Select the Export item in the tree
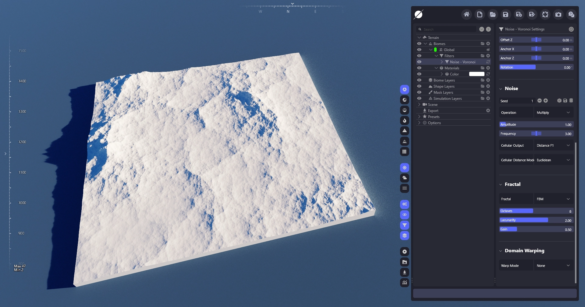The image size is (585, 307). 433,111
